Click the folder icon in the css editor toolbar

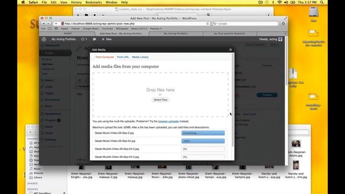(x=86, y=15)
